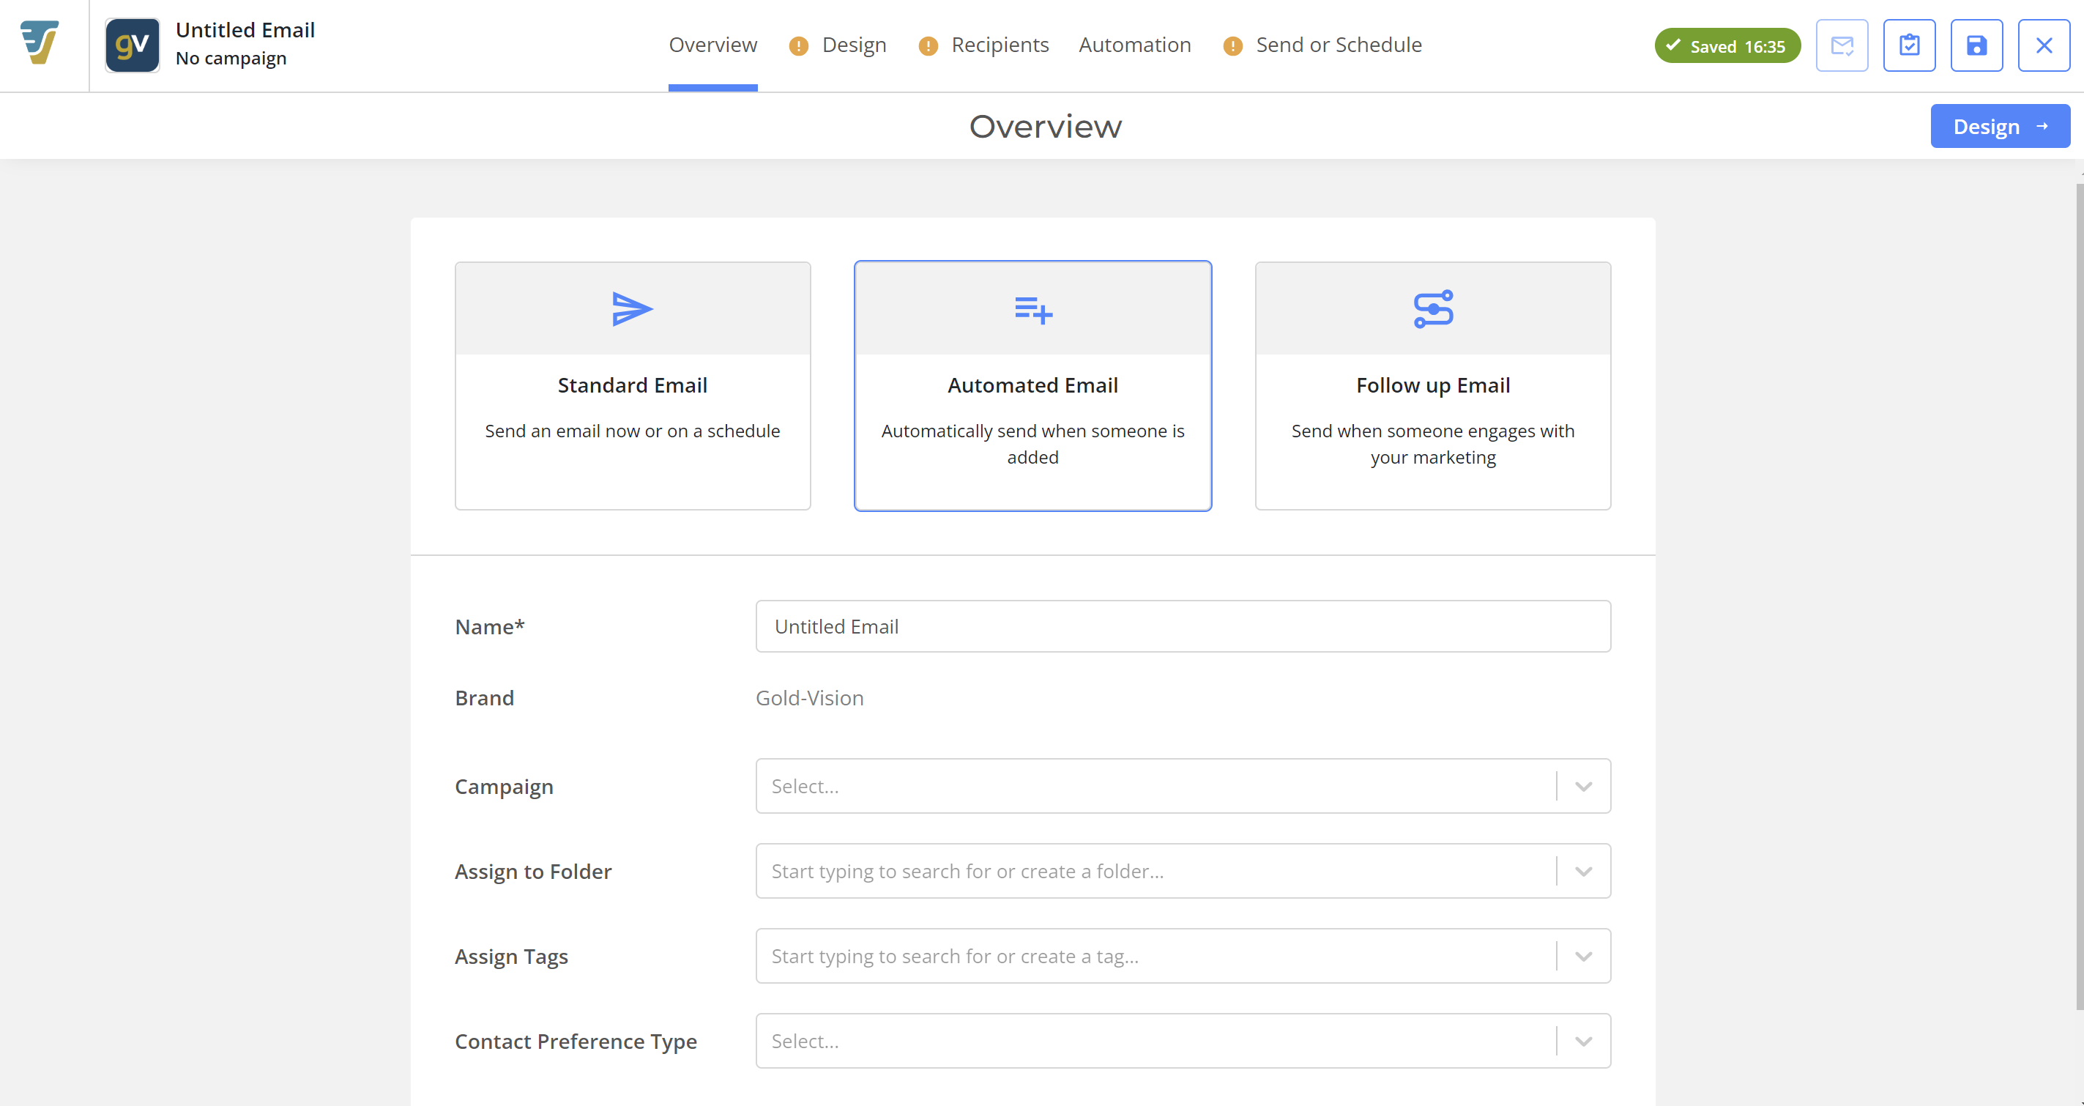This screenshot has height=1106, width=2084.
Task: Open the Automation tab
Action: (x=1134, y=45)
